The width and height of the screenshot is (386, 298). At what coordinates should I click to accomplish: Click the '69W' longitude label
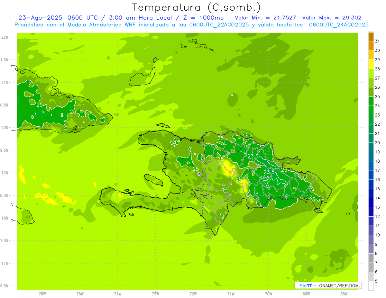[306, 294]
